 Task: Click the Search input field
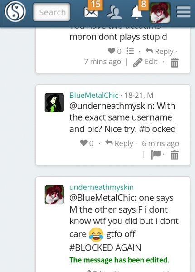[x=52, y=12]
